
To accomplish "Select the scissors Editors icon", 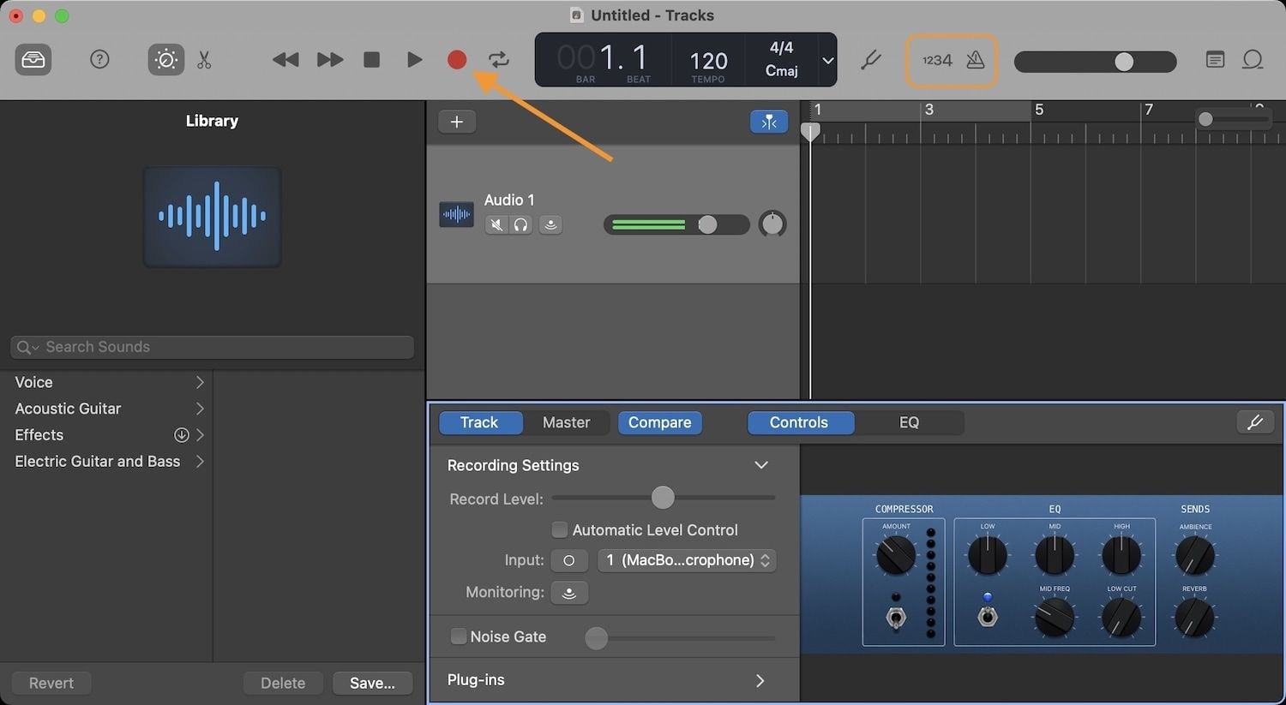I will pos(204,60).
